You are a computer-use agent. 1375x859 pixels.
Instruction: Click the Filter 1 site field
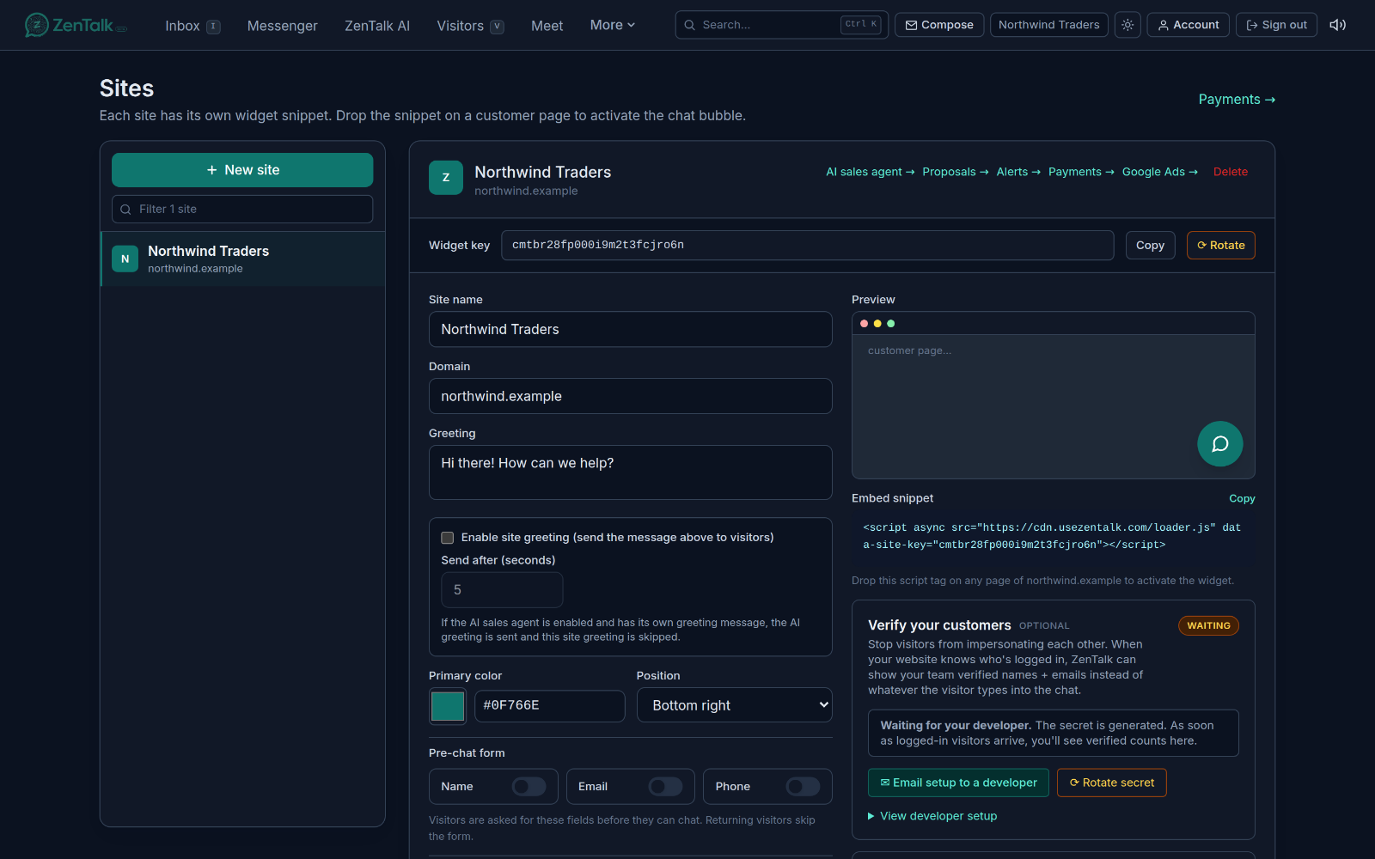[242, 209]
